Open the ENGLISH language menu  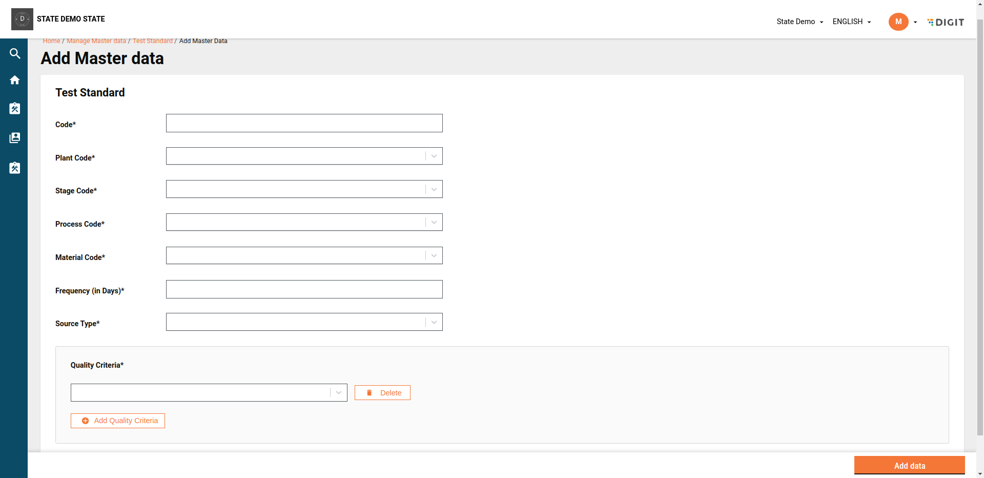click(x=851, y=22)
